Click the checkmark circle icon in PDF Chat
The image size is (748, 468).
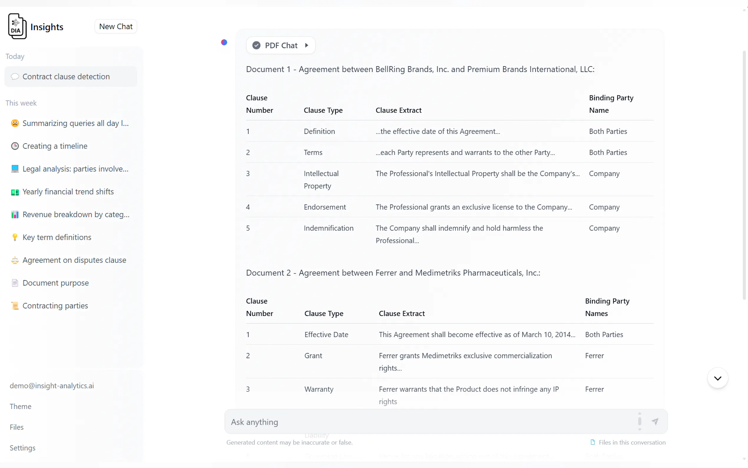256,45
